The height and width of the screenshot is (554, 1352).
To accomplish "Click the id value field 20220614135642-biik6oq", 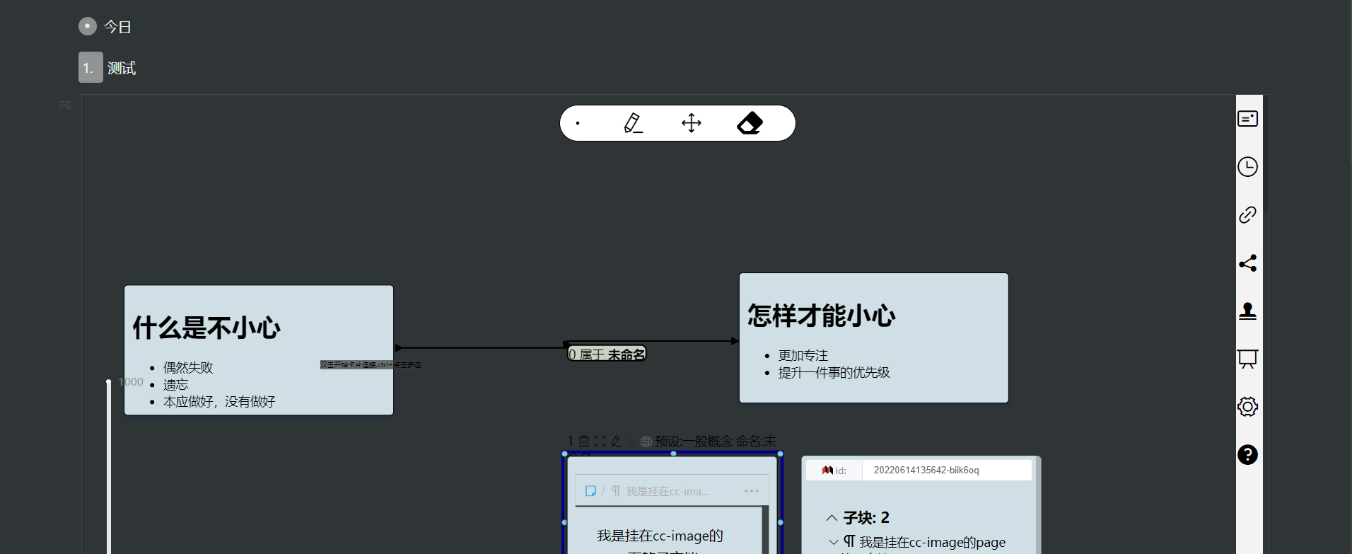I will (947, 471).
